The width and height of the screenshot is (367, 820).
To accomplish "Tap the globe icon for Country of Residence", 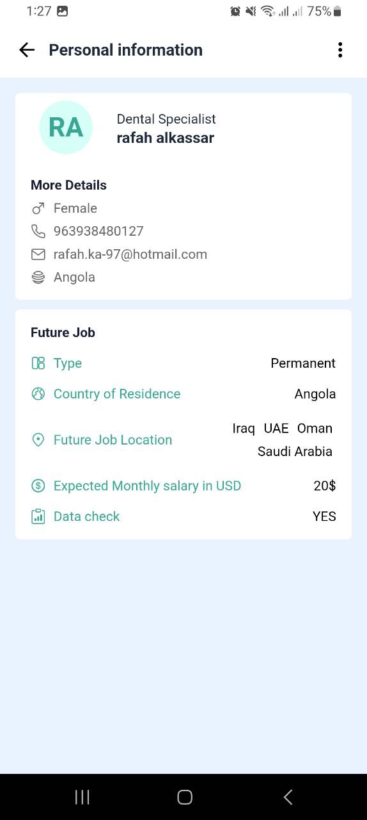I will (x=38, y=394).
